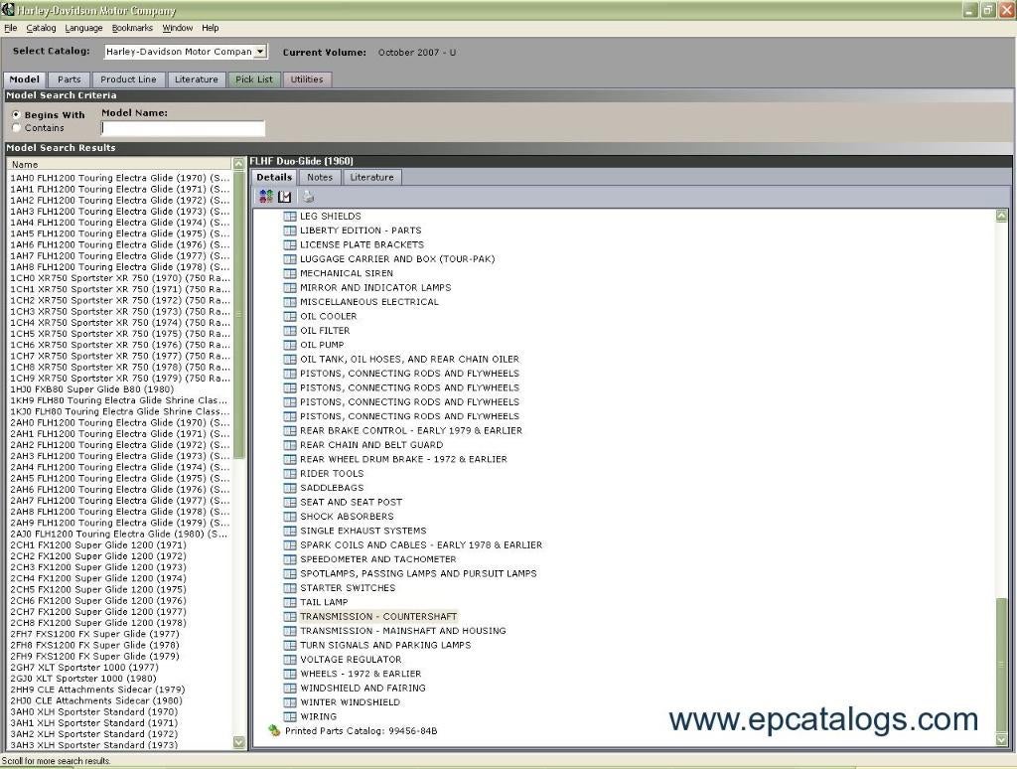Click table icon beside MECHANICAL SIREN

click(290, 273)
